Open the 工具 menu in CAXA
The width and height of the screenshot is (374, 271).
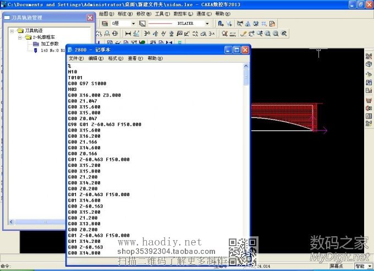[161, 13]
